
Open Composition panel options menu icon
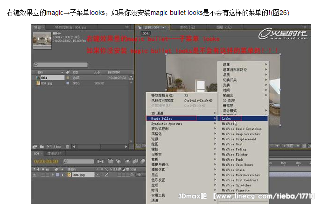(x=304, y=27)
